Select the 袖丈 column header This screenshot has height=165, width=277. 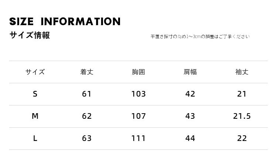(242, 72)
